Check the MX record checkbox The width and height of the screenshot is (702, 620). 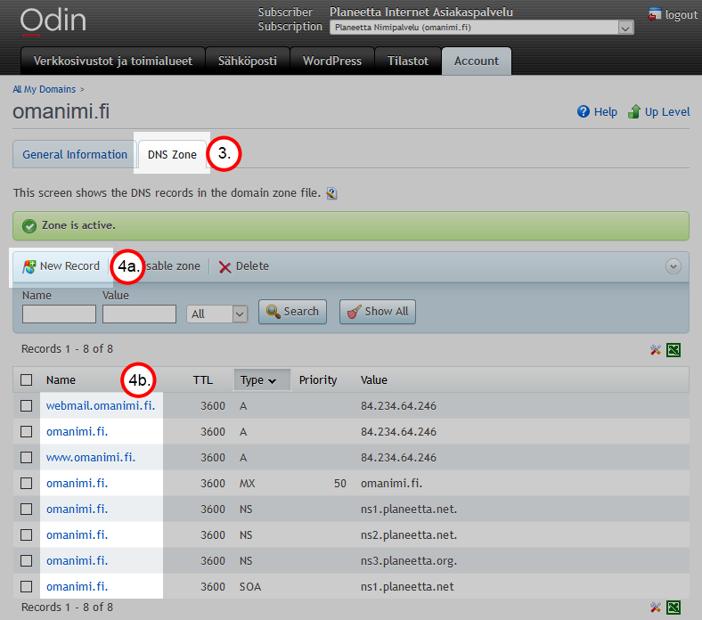click(27, 484)
